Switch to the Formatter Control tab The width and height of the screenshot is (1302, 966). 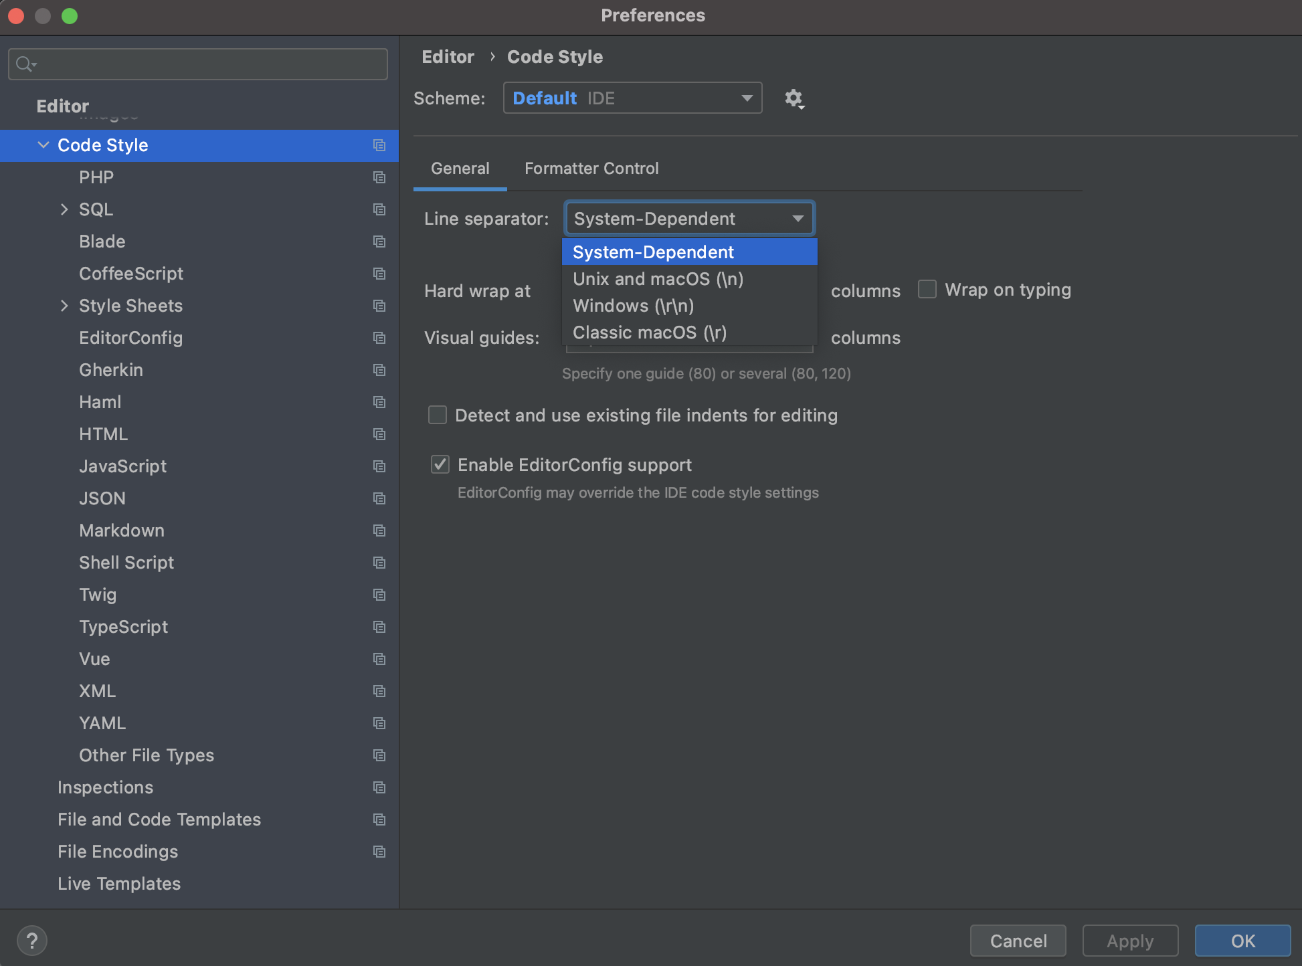click(x=591, y=169)
